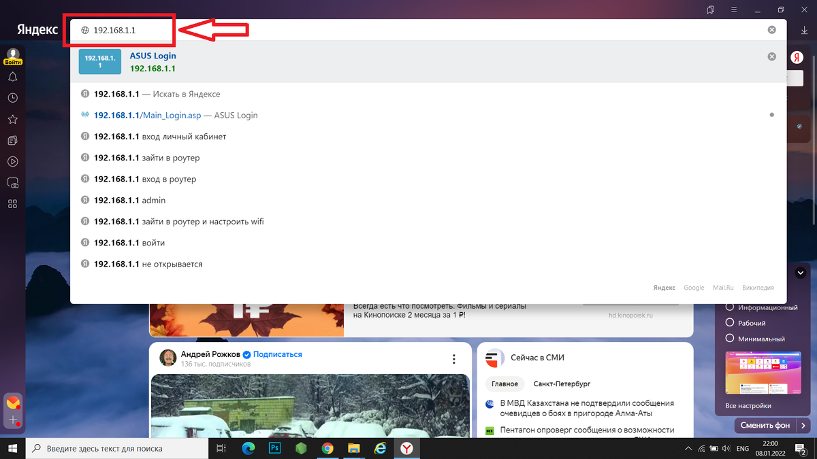Image resolution: width=817 pixels, height=459 pixels.
Task: Click Андрей Рожков avatar
Action: click(x=168, y=358)
